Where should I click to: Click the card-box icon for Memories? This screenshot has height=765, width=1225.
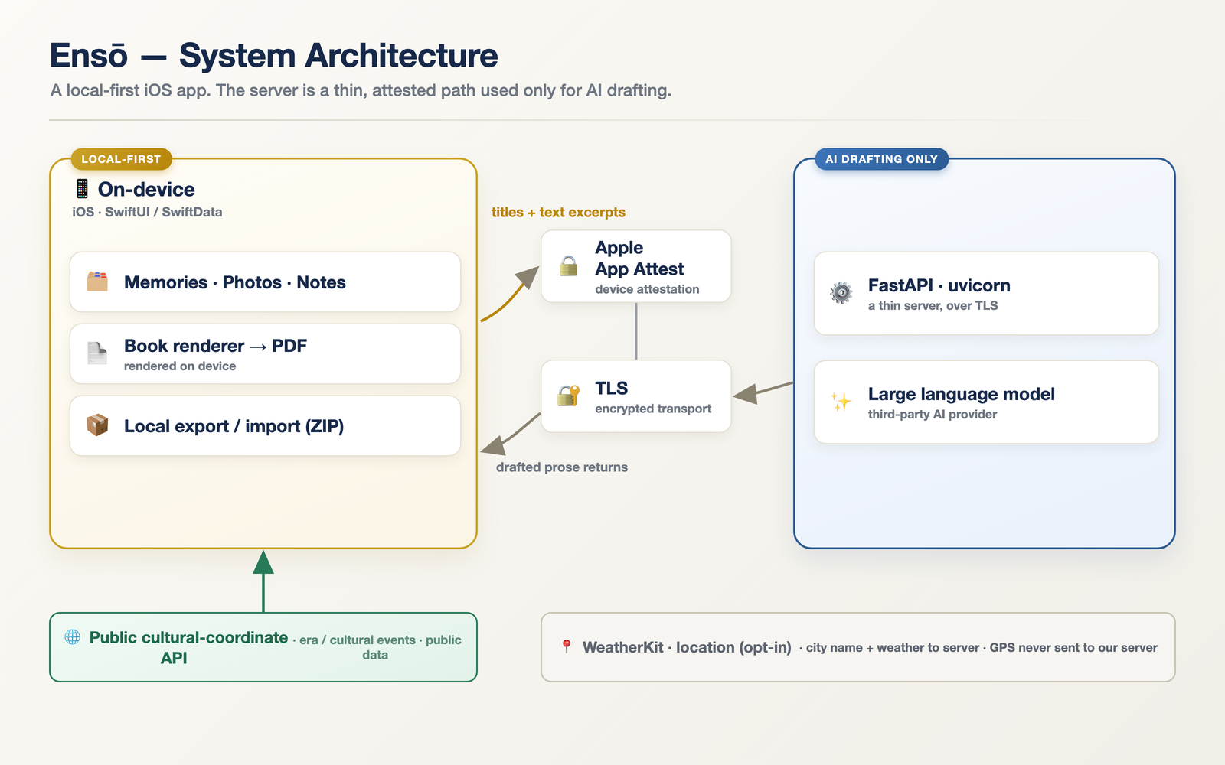pyautogui.click(x=97, y=282)
